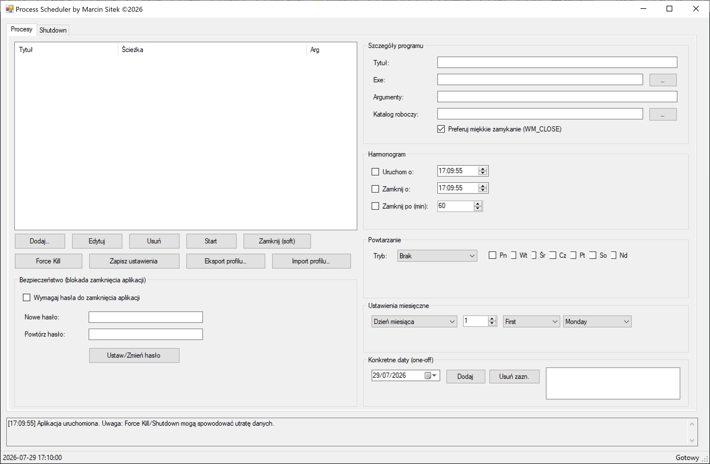710x464 pixels.
Task: Click Eksport profilu... button
Action: coord(226,261)
